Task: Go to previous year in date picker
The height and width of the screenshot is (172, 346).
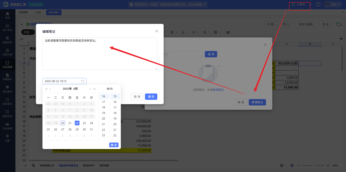Action: [x=46, y=89]
